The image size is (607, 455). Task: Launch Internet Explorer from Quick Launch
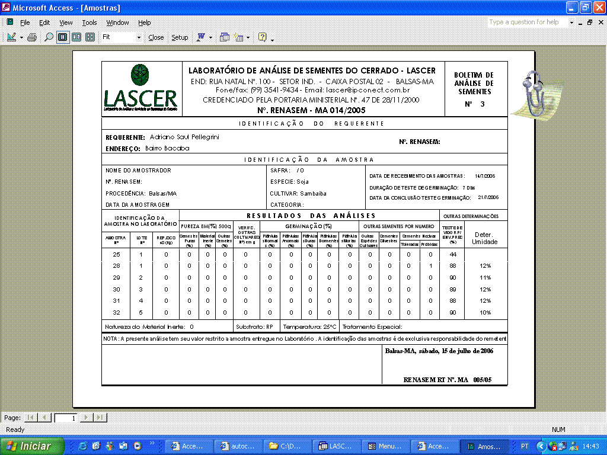coord(82,446)
